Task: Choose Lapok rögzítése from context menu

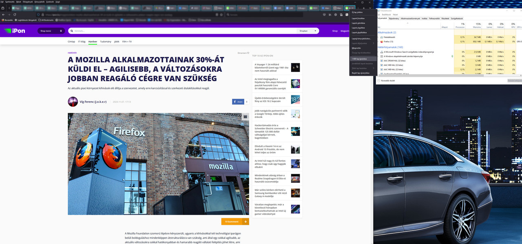Action: 363,28
